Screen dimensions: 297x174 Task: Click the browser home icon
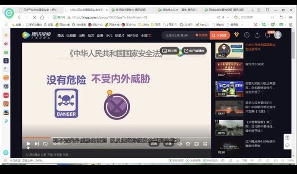[42, 17]
